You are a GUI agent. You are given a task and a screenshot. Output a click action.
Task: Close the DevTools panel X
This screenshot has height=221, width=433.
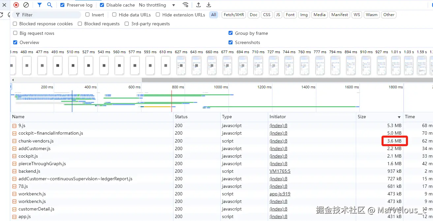(4, 5)
